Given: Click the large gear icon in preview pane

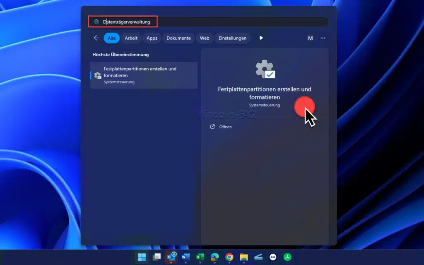Looking at the screenshot, I should pyautogui.click(x=265, y=69).
